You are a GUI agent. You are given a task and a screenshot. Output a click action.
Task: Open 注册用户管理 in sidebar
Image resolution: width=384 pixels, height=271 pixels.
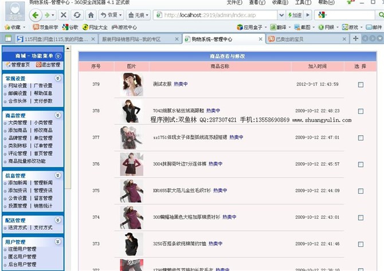(x=22, y=249)
